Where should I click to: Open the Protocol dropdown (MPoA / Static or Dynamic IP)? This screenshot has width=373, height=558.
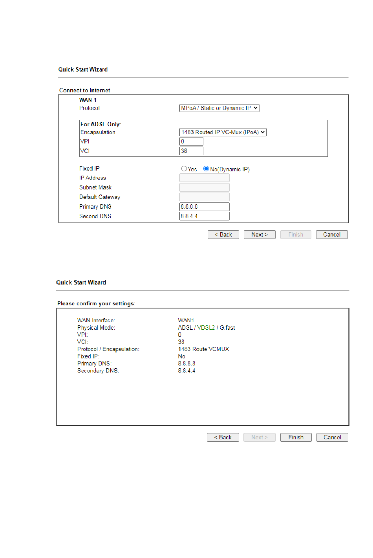[x=219, y=108]
